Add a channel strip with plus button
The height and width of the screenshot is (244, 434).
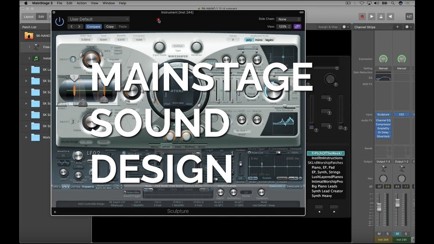[x=397, y=27]
